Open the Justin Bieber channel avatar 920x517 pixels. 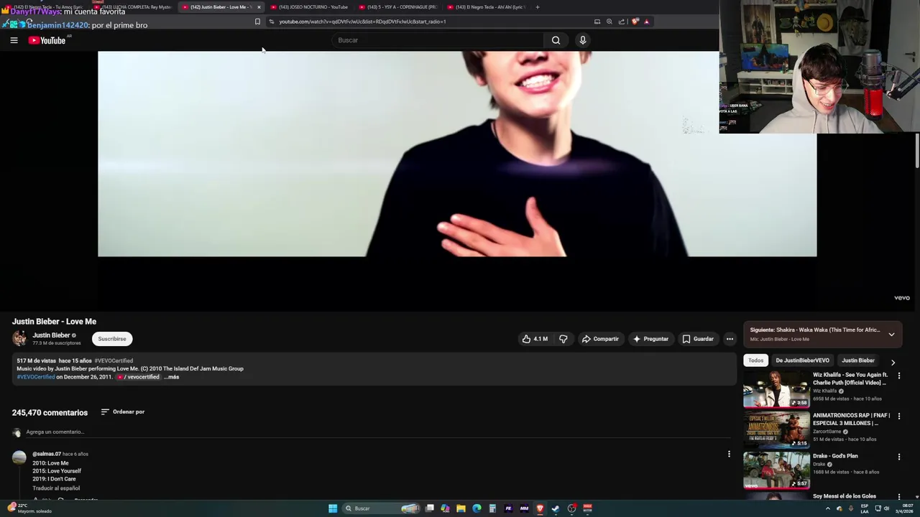pyautogui.click(x=19, y=338)
